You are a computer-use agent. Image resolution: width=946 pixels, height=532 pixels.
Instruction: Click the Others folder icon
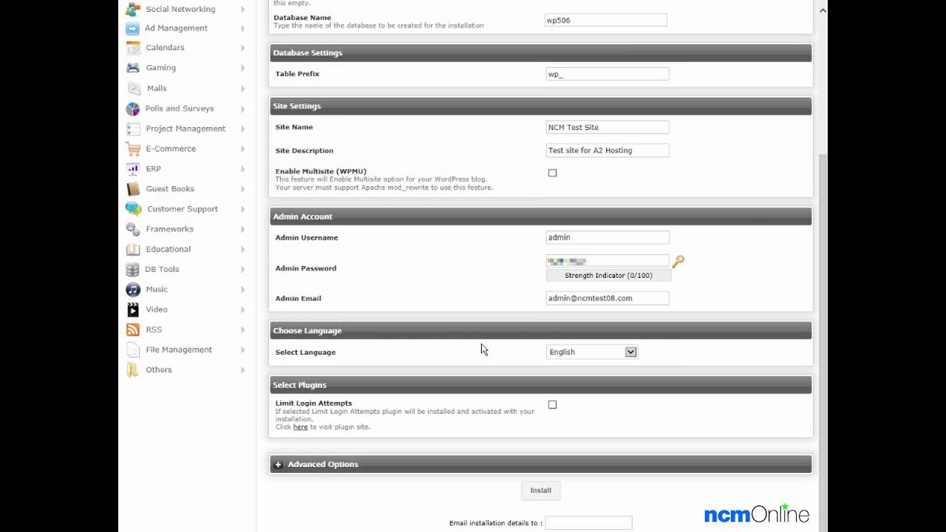[133, 369]
